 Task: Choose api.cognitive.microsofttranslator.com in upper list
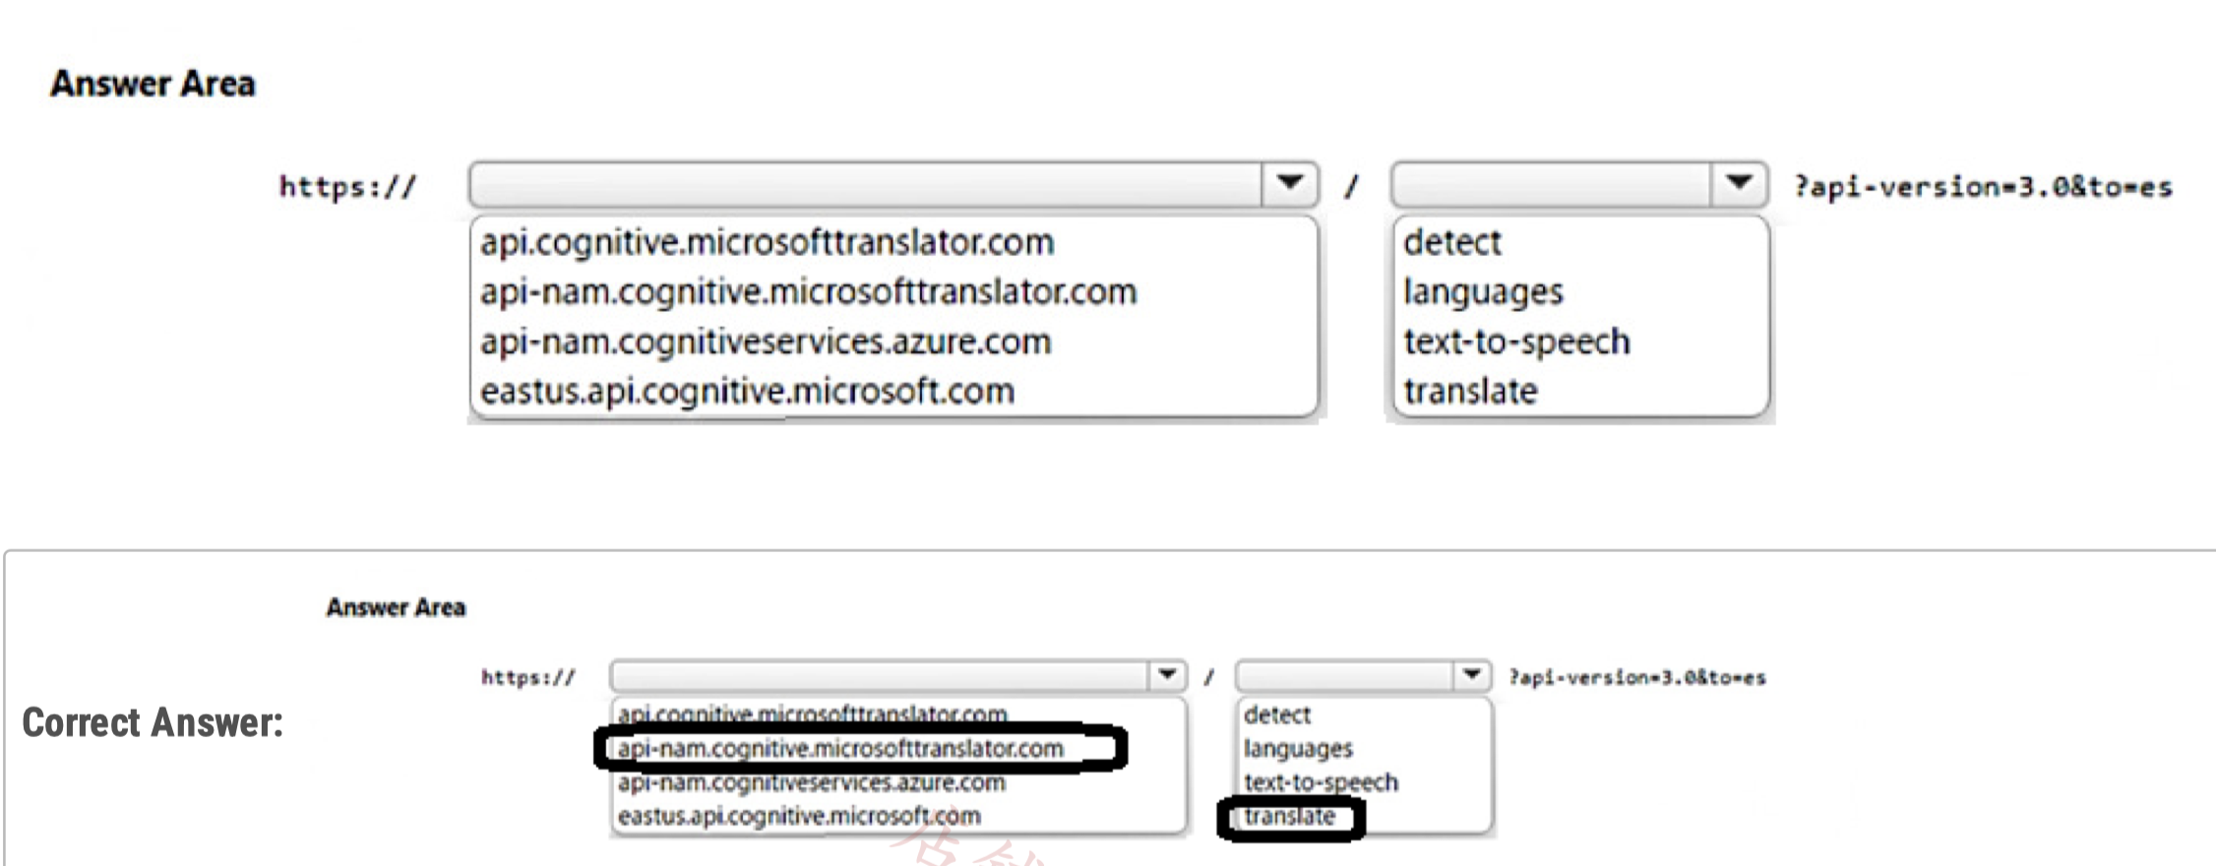point(768,242)
